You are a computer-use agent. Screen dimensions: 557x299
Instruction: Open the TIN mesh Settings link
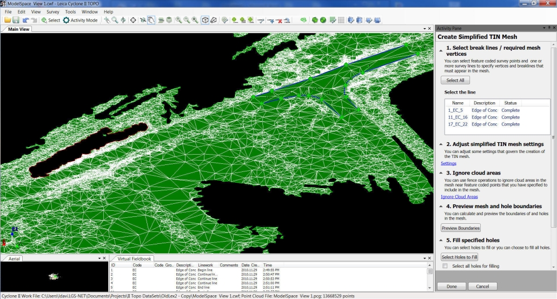point(448,163)
